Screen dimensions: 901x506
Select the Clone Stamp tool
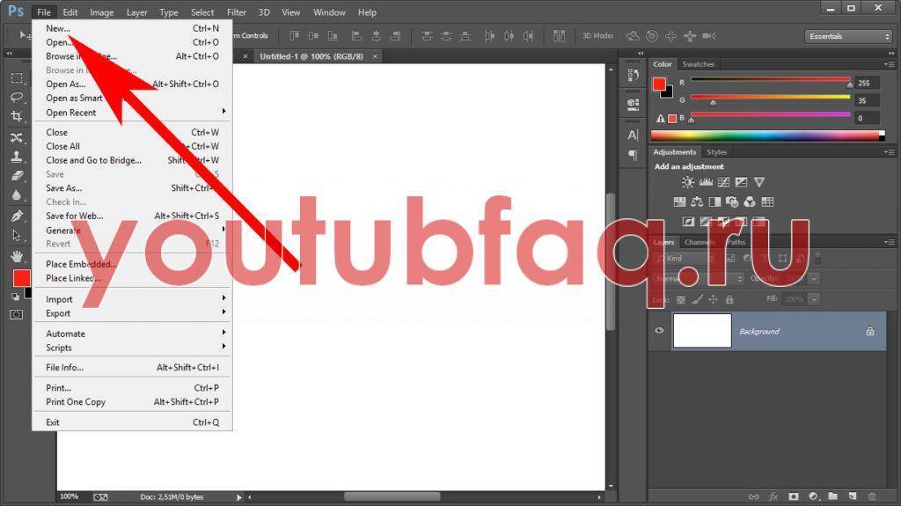(16, 157)
